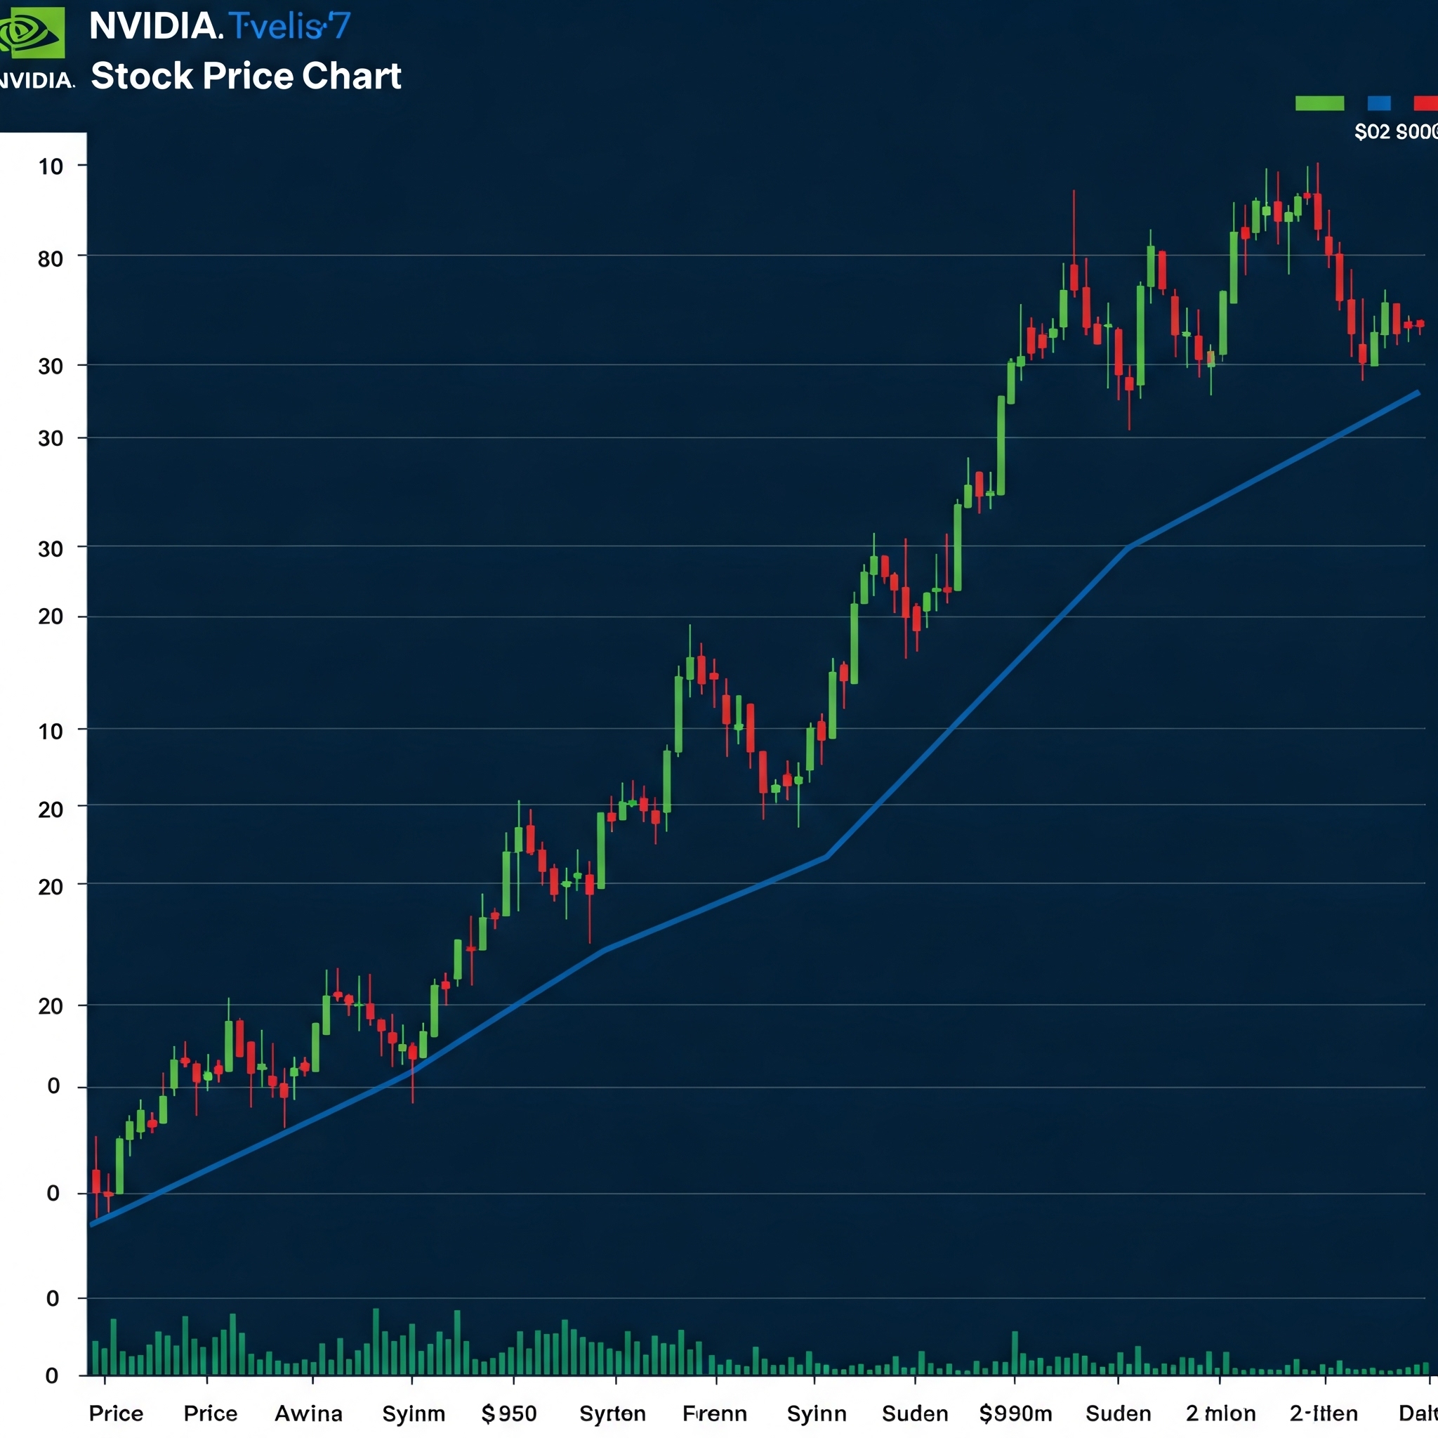Click the '$990m' x-axis label

click(x=1015, y=1413)
